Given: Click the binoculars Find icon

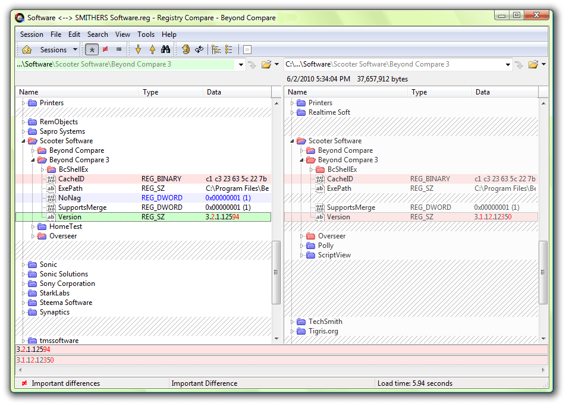Looking at the screenshot, I should [166, 49].
